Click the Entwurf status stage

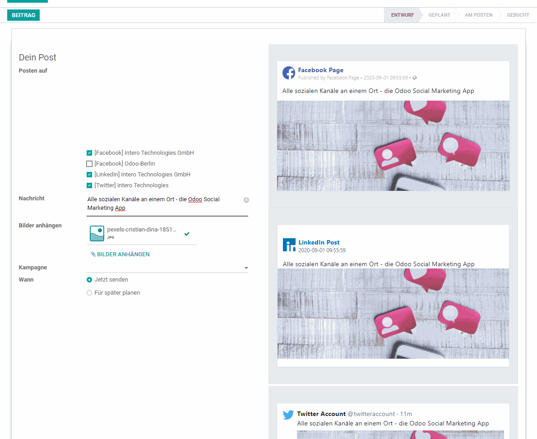click(403, 15)
